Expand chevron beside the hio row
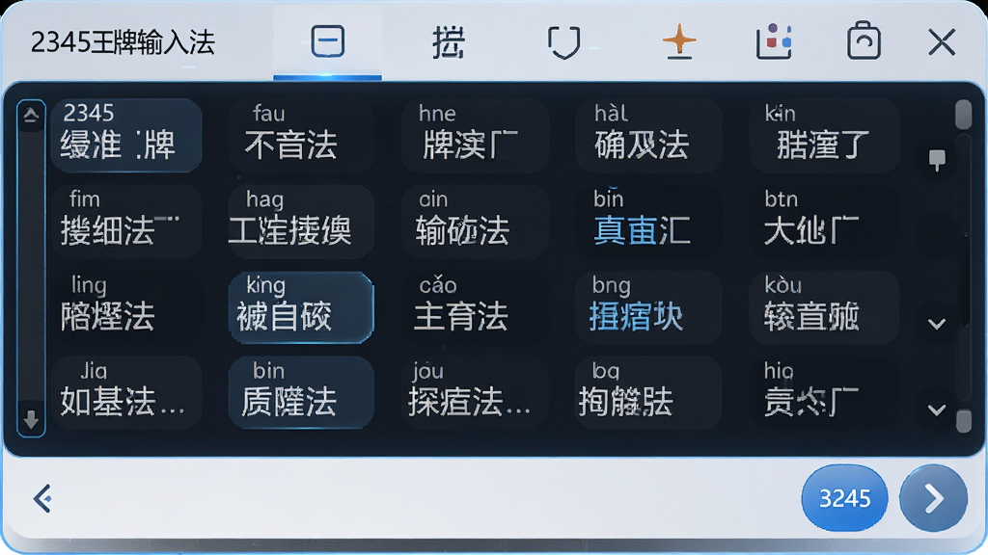Viewport: 988px width, 555px height. click(x=937, y=410)
